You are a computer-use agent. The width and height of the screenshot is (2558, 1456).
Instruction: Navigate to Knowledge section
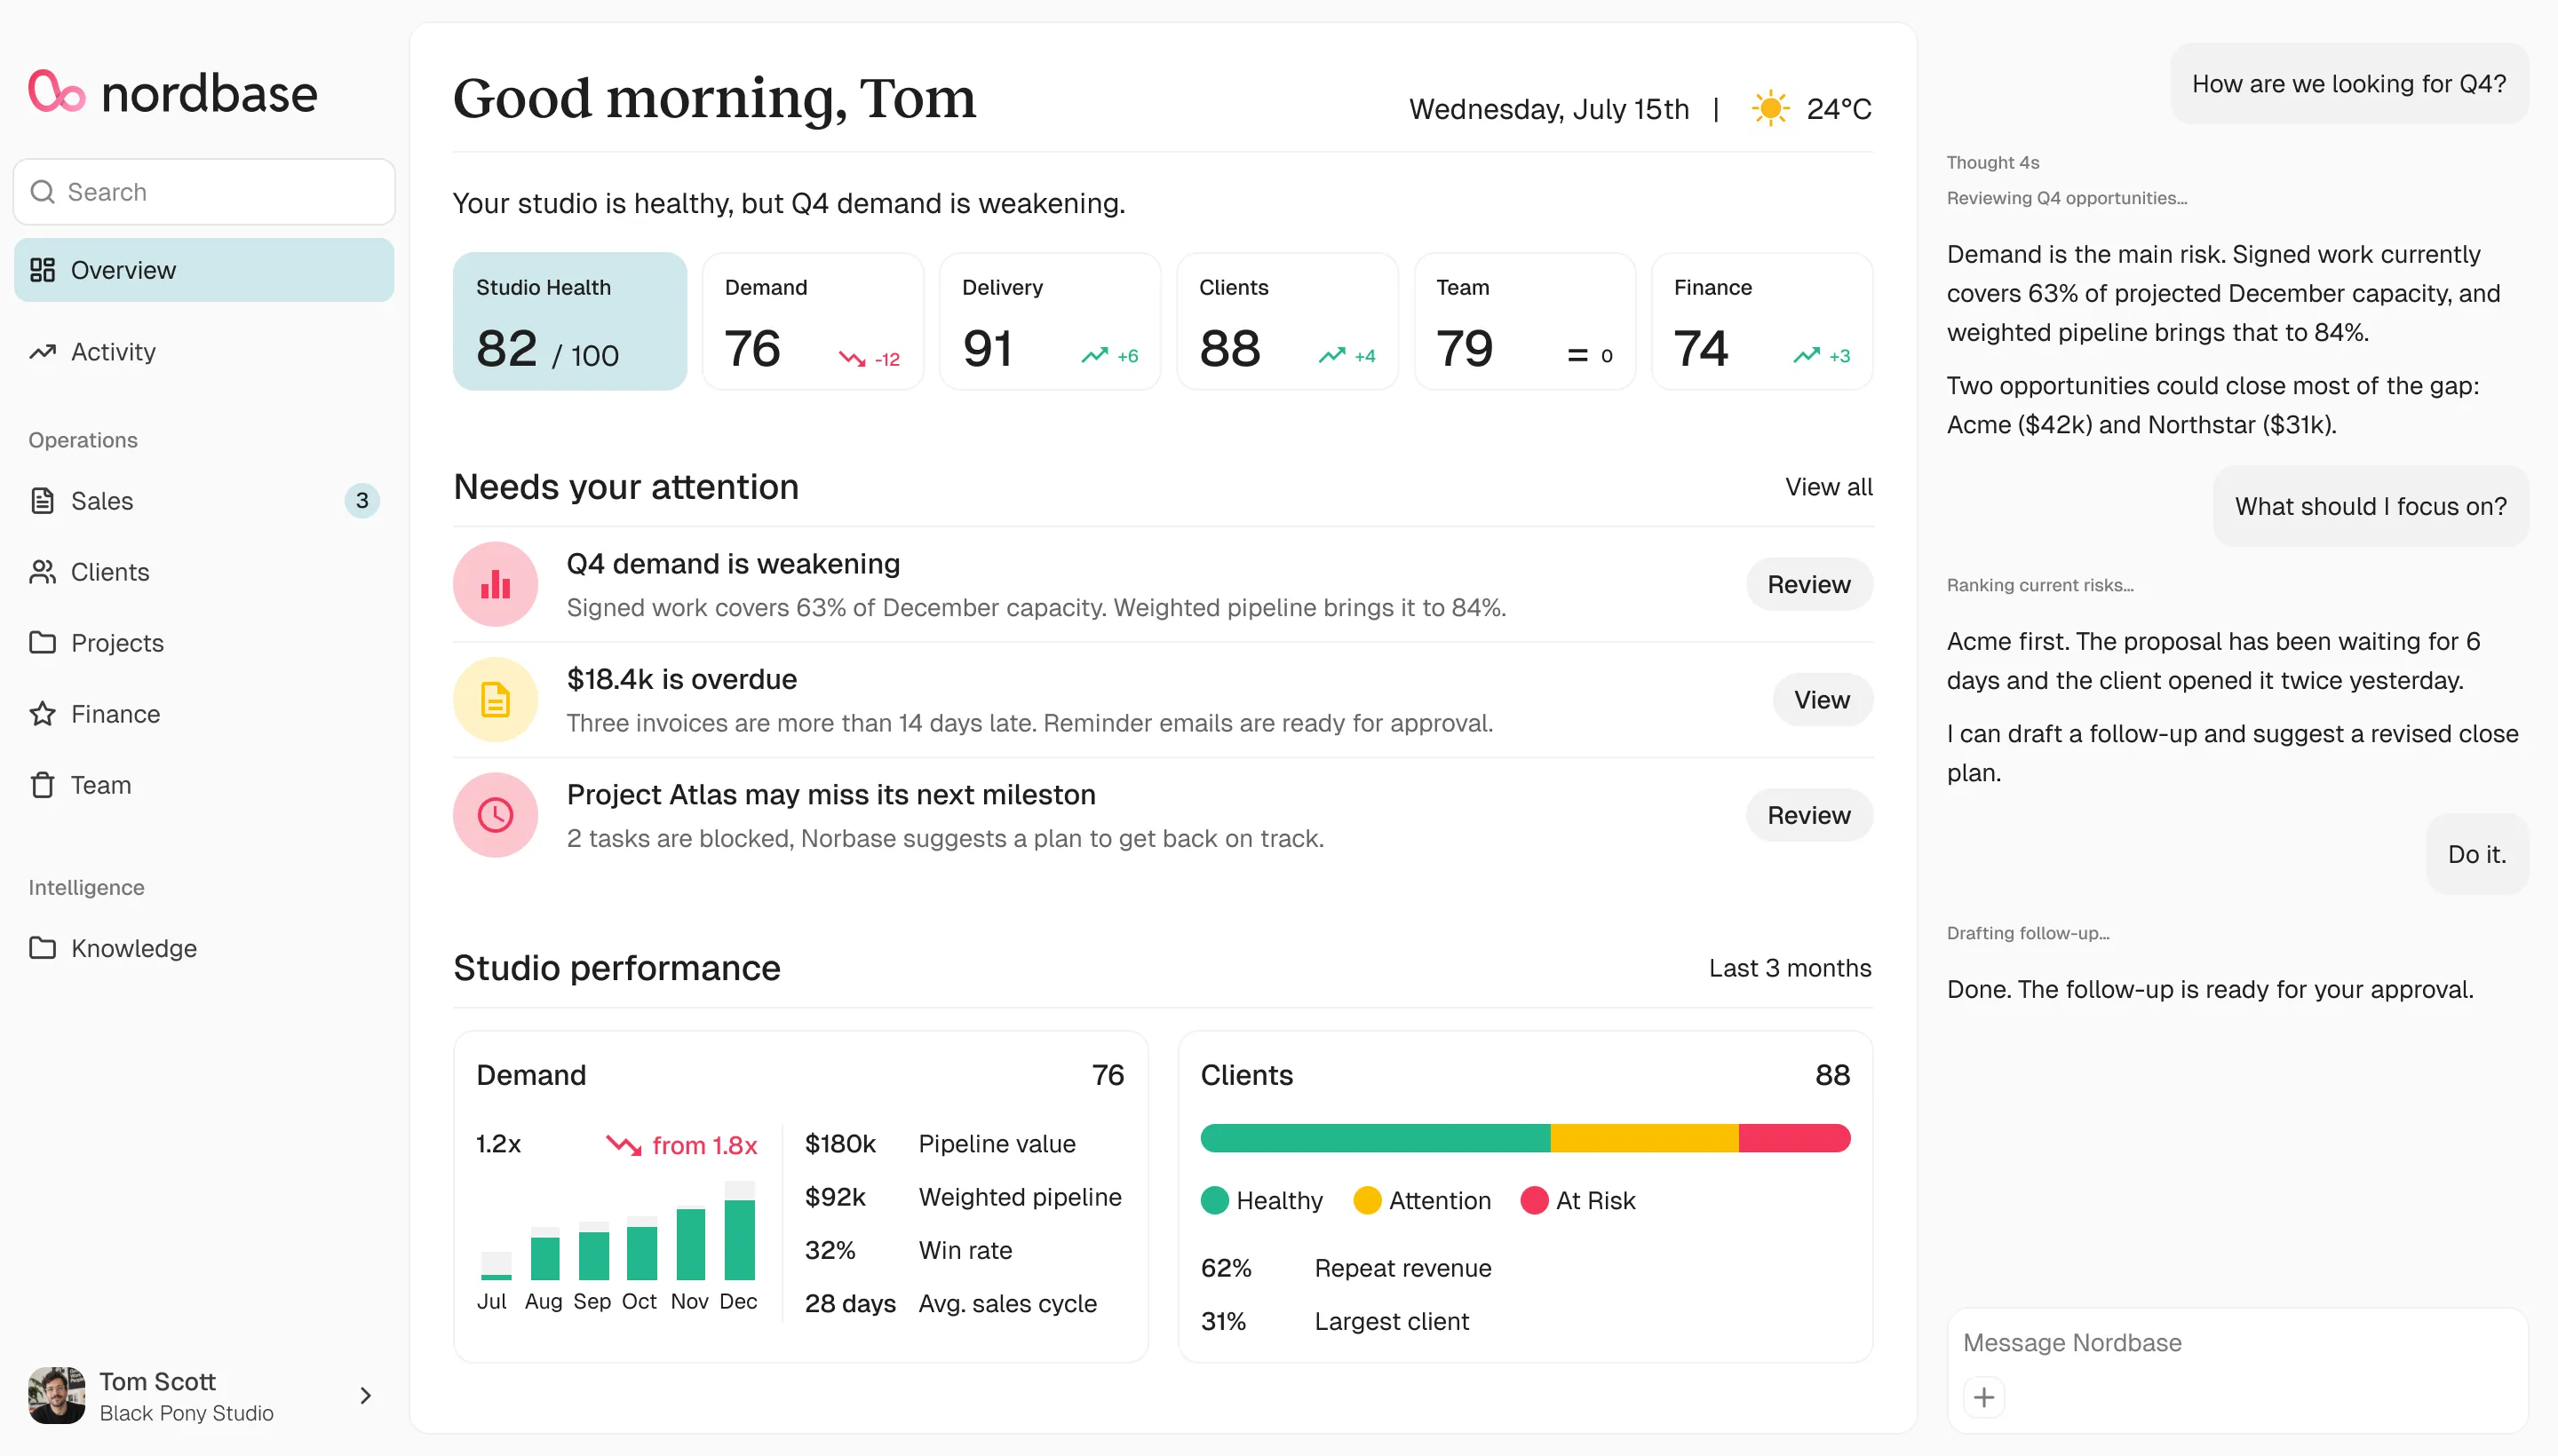204,948
